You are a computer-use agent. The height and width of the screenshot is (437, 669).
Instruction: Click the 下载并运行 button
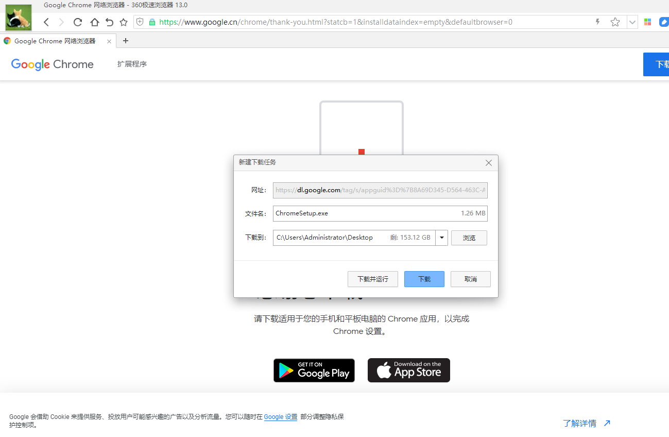tap(373, 279)
